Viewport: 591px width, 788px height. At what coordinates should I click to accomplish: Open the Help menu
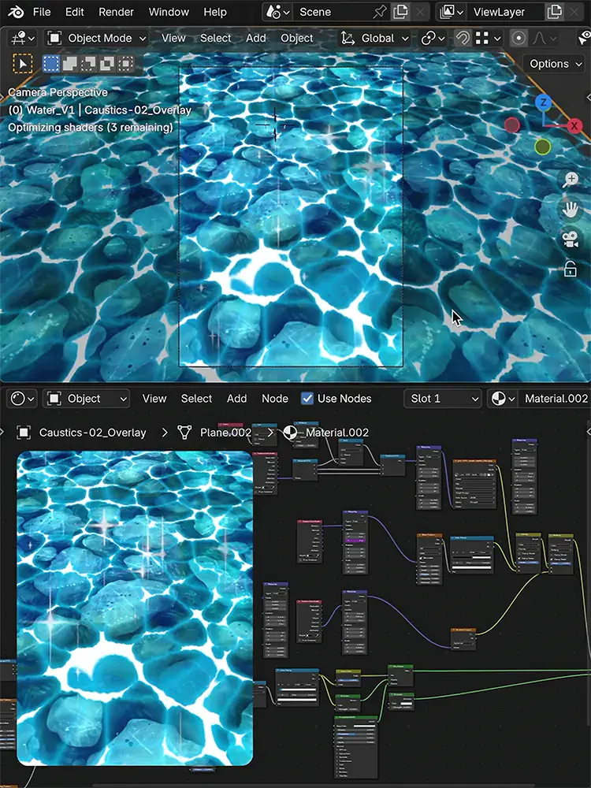[x=214, y=12]
